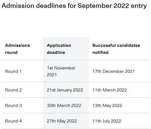This screenshot has height=129, width=151.
Task: Click the Successful candidates notified header
Action: (116, 49)
